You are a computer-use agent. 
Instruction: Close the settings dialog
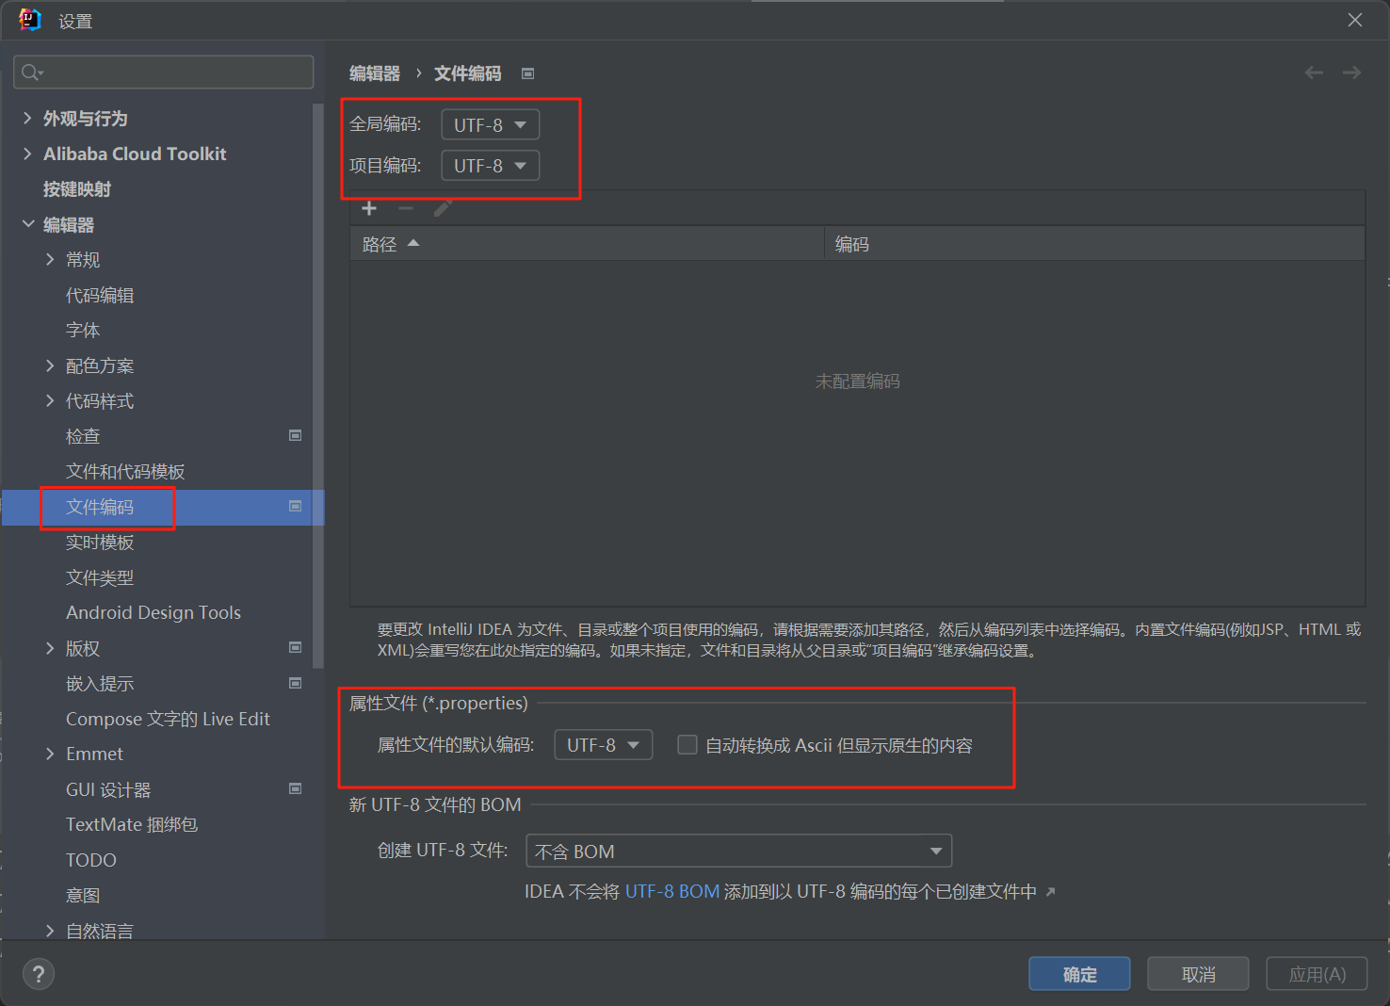(1354, 20)
